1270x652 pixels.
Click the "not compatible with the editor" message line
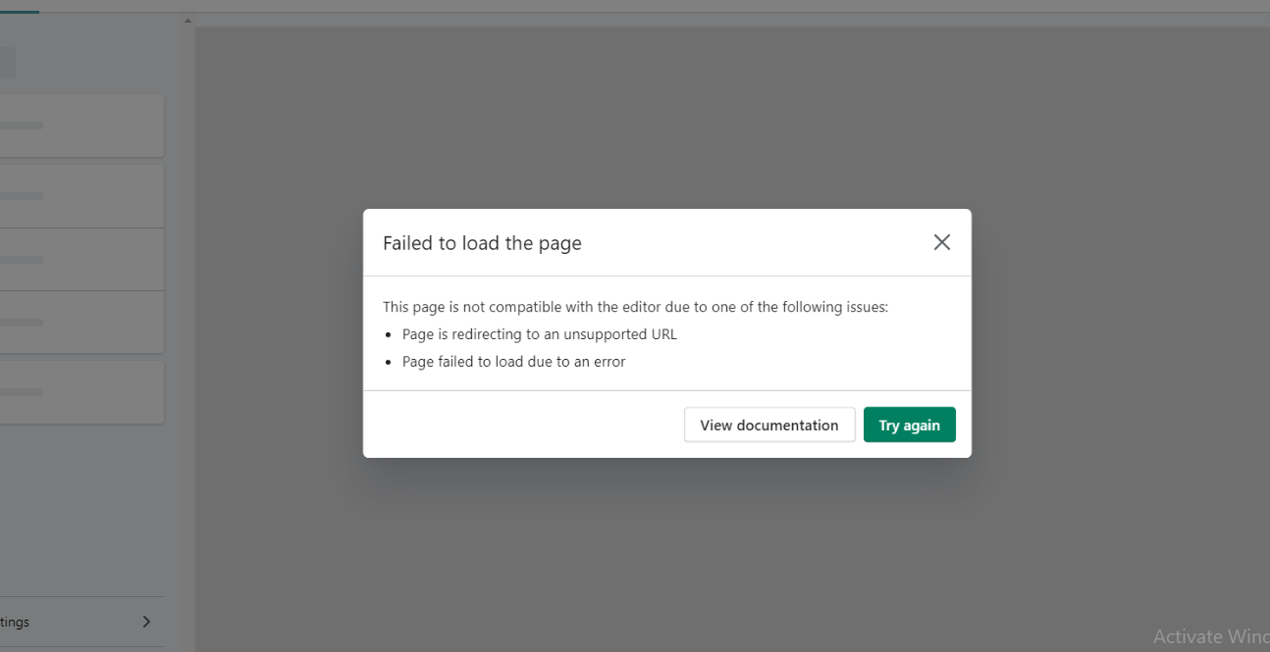click(635, 307)
